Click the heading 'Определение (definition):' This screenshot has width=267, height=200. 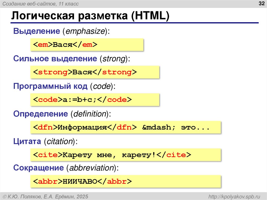[x=62, y=114]
